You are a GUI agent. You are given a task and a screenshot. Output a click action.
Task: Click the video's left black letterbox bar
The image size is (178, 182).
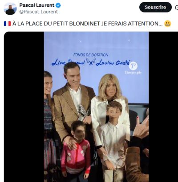(x=24, y=107)
